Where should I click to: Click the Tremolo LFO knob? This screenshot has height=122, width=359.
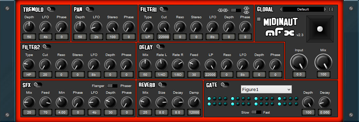(x=45, y=27)
